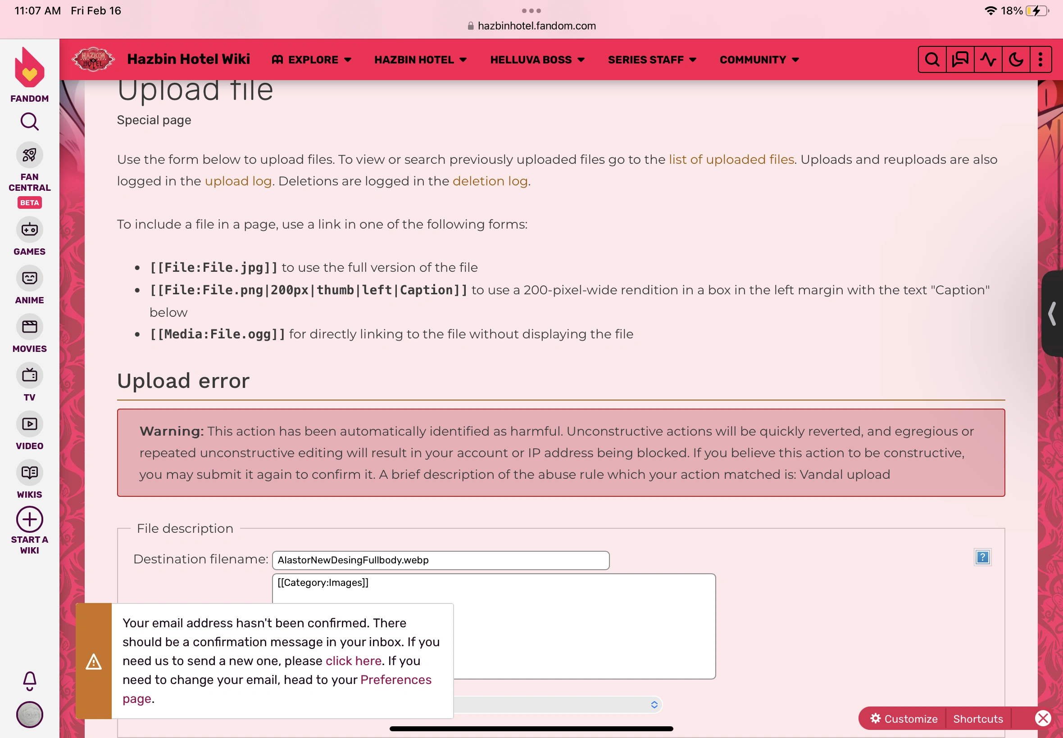Click the Destination filename field
Screen dimensions: 1063x738
coord(441,560)
